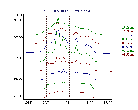Click the 16250 y-axis tick label
This screenshot has width=138, height=110.
18,79
